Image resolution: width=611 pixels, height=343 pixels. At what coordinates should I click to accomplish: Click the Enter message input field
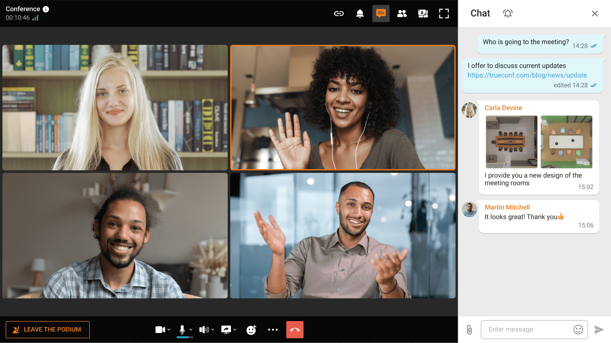coord(525,329)
